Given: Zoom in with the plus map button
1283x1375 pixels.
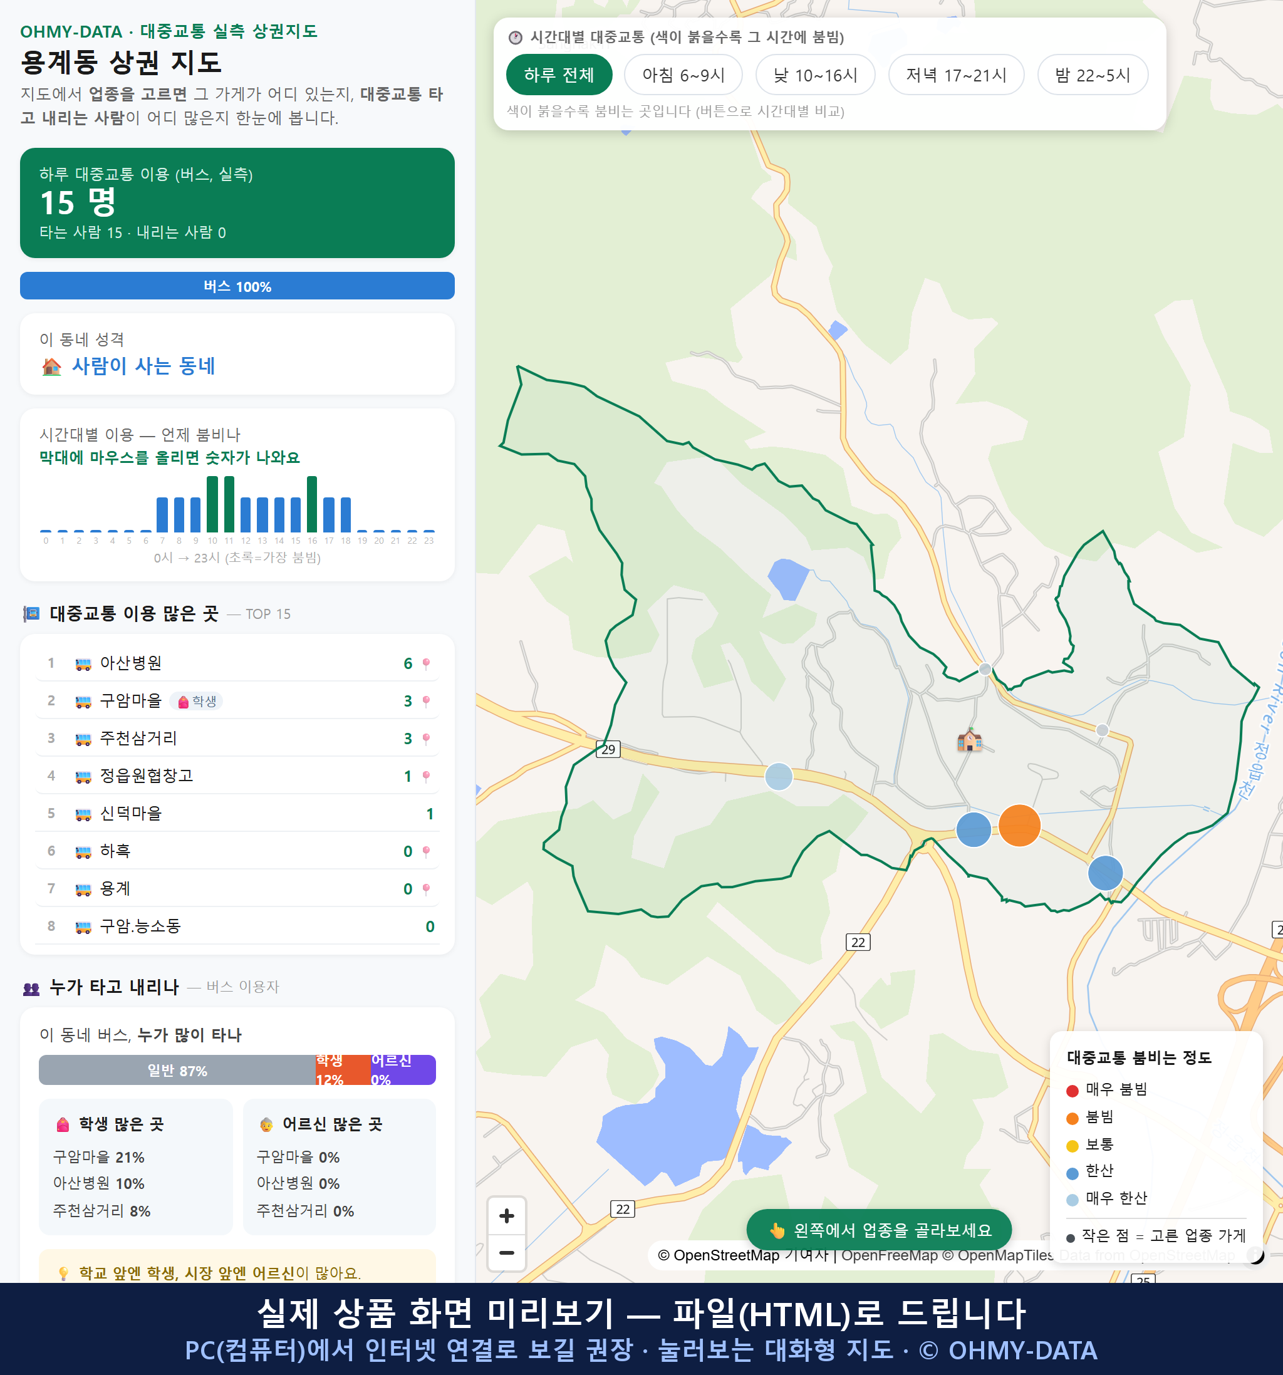Looking at the screenshot, I should pos(506,1216).
